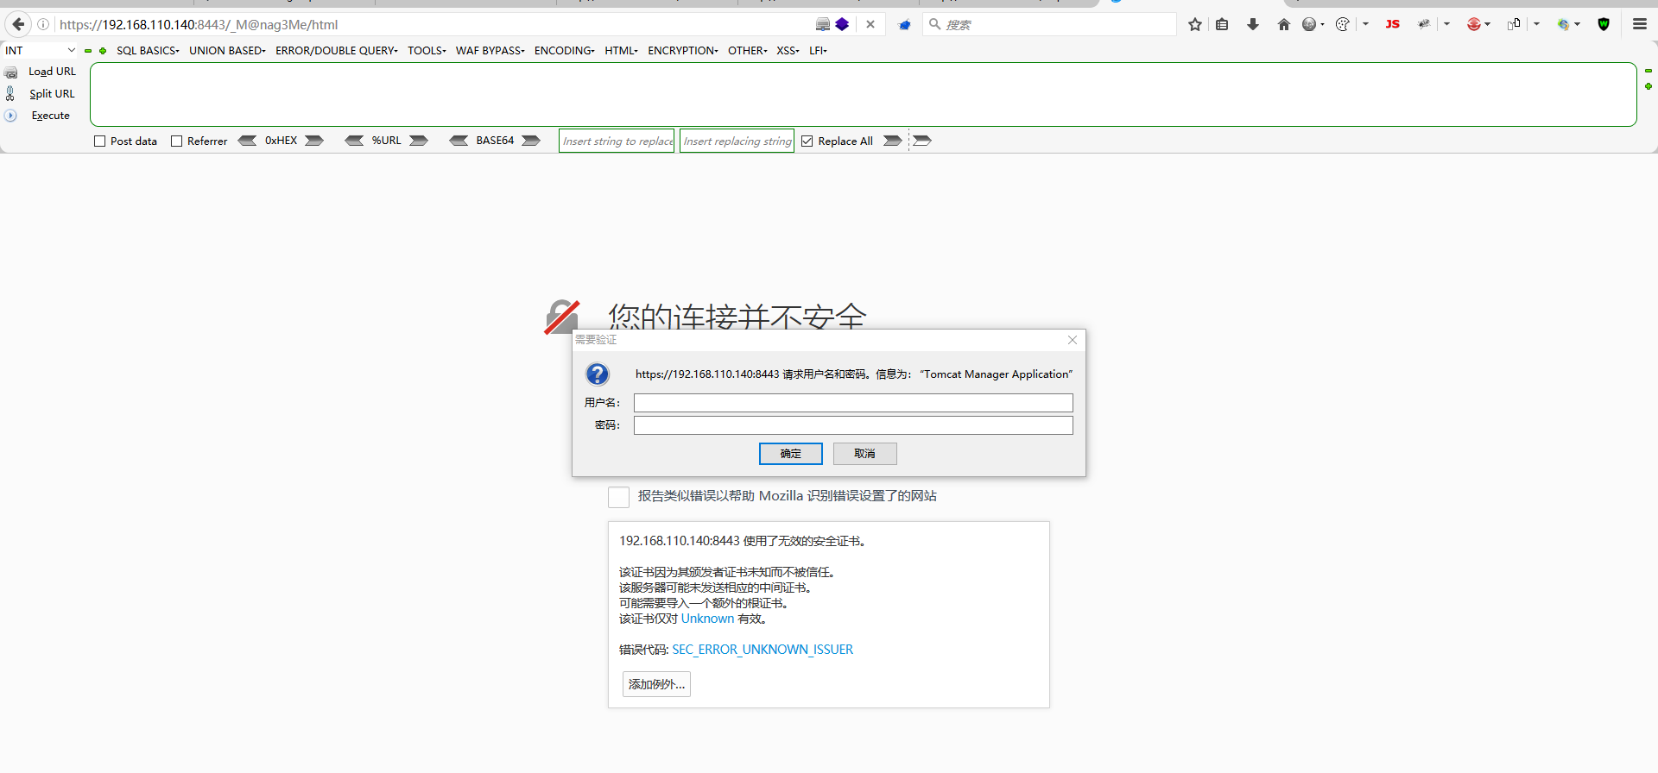The height and width of the screenshot is (773, 1658).
Task: Click Load URL in HackBar
Action: pyautogui.click(x=52, y=72)
